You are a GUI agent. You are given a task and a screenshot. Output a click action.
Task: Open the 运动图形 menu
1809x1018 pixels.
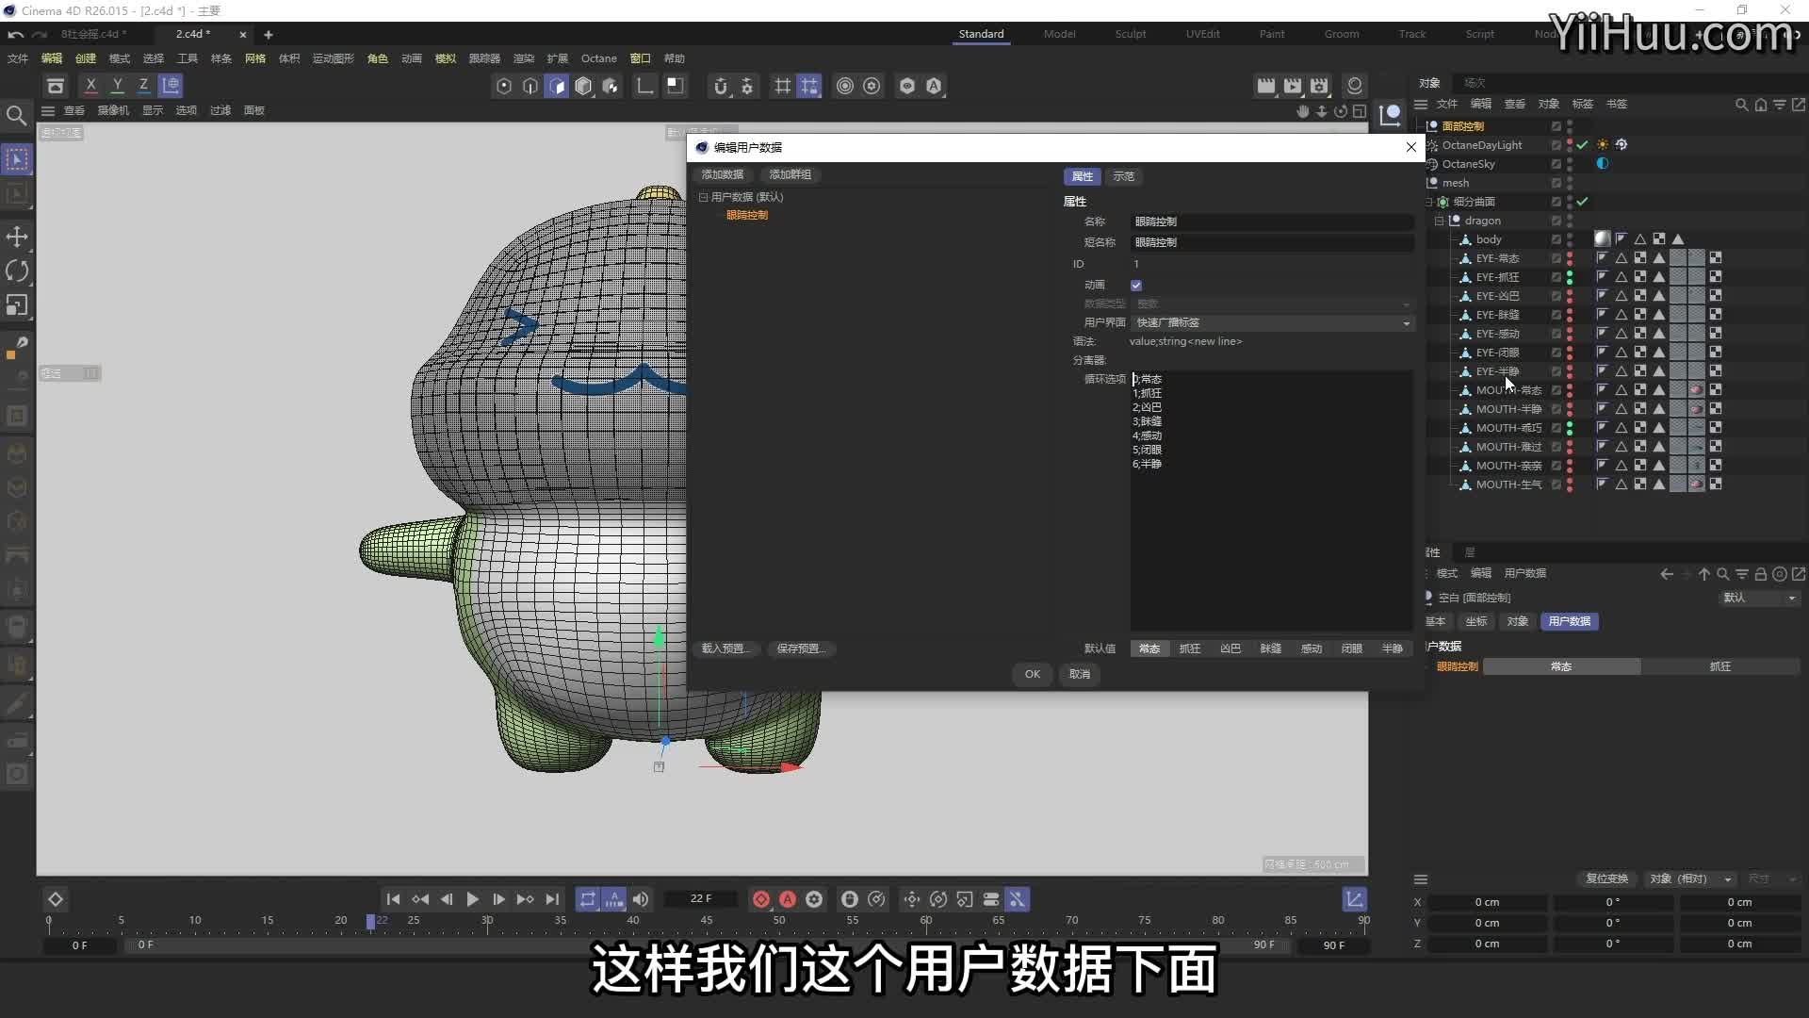pos(333,58)
